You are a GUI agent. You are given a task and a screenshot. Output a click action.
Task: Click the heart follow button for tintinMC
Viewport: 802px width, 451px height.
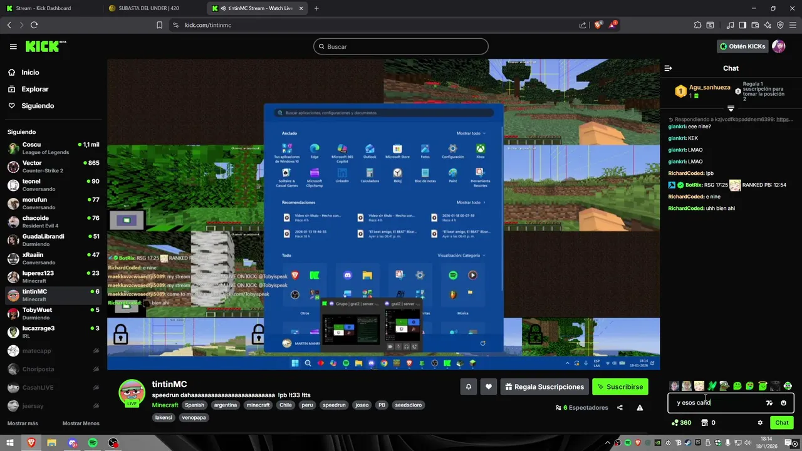click(x=489, y=387)
